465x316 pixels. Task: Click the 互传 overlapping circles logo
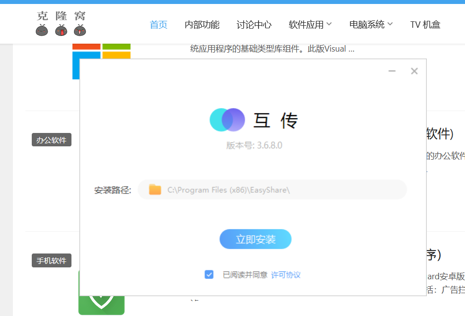point(227,120)
